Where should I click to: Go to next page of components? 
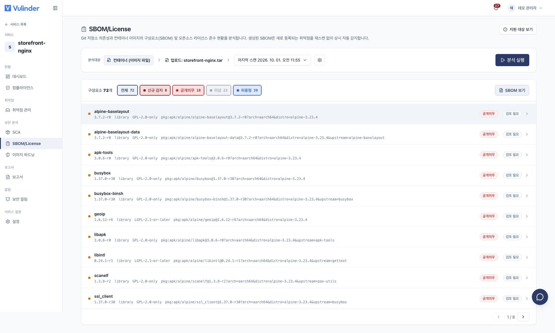coord(523,317)
